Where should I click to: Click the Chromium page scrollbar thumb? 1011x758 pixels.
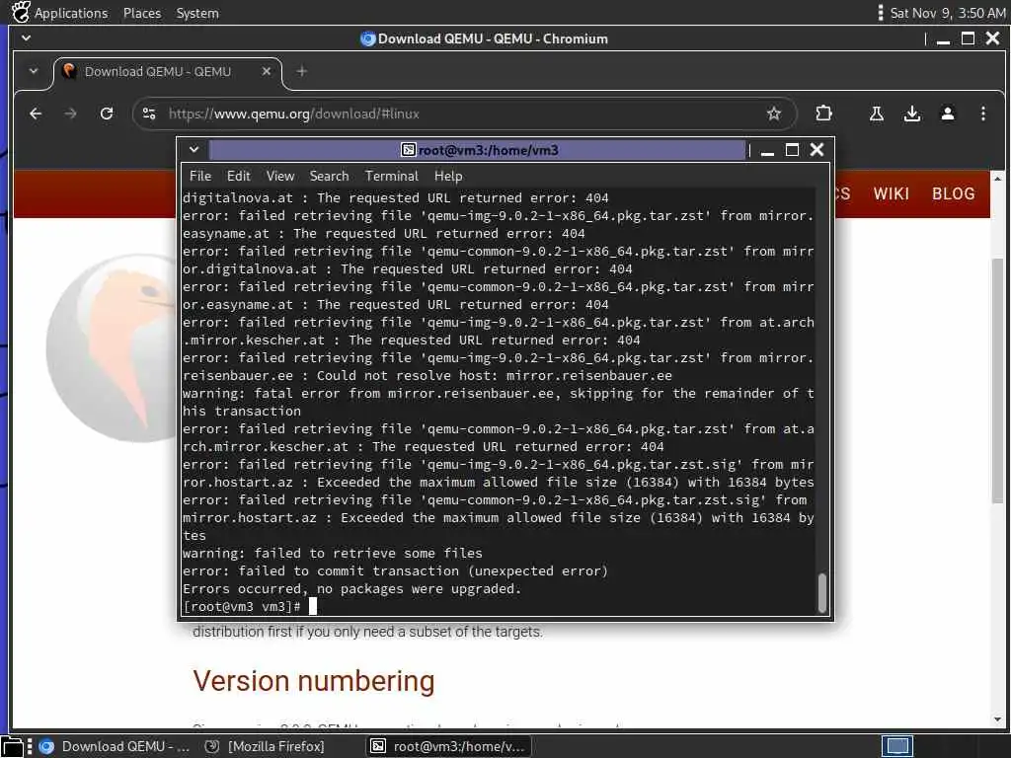click(997, 380)
